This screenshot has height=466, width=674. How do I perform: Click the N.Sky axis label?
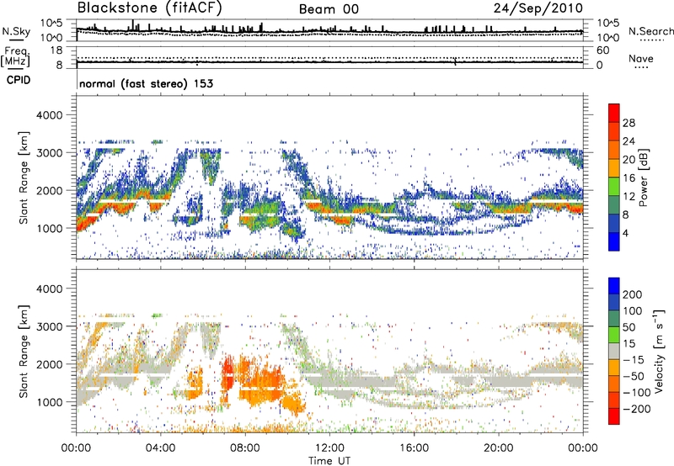16,31
